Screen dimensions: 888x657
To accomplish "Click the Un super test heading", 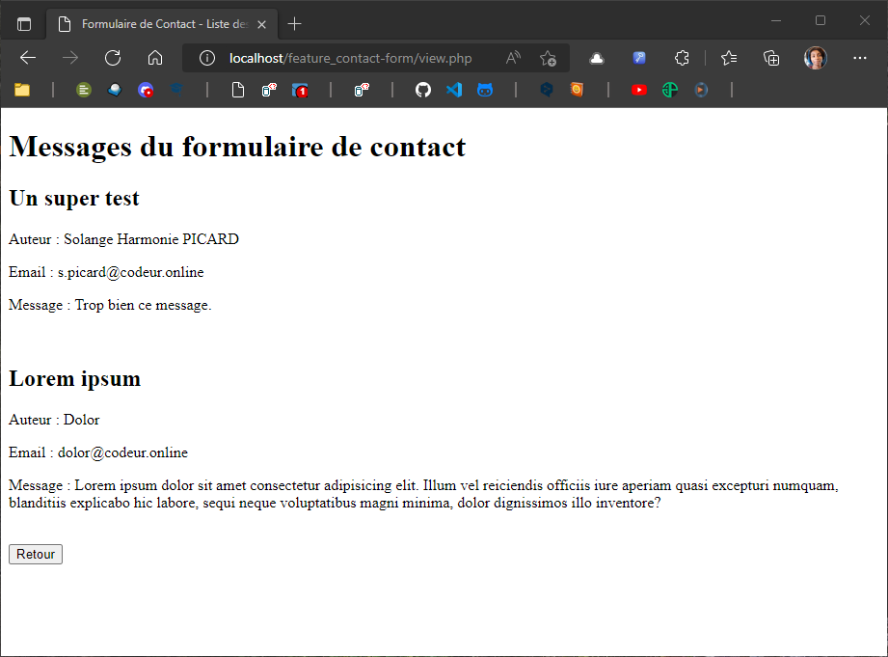I will 74,199.
